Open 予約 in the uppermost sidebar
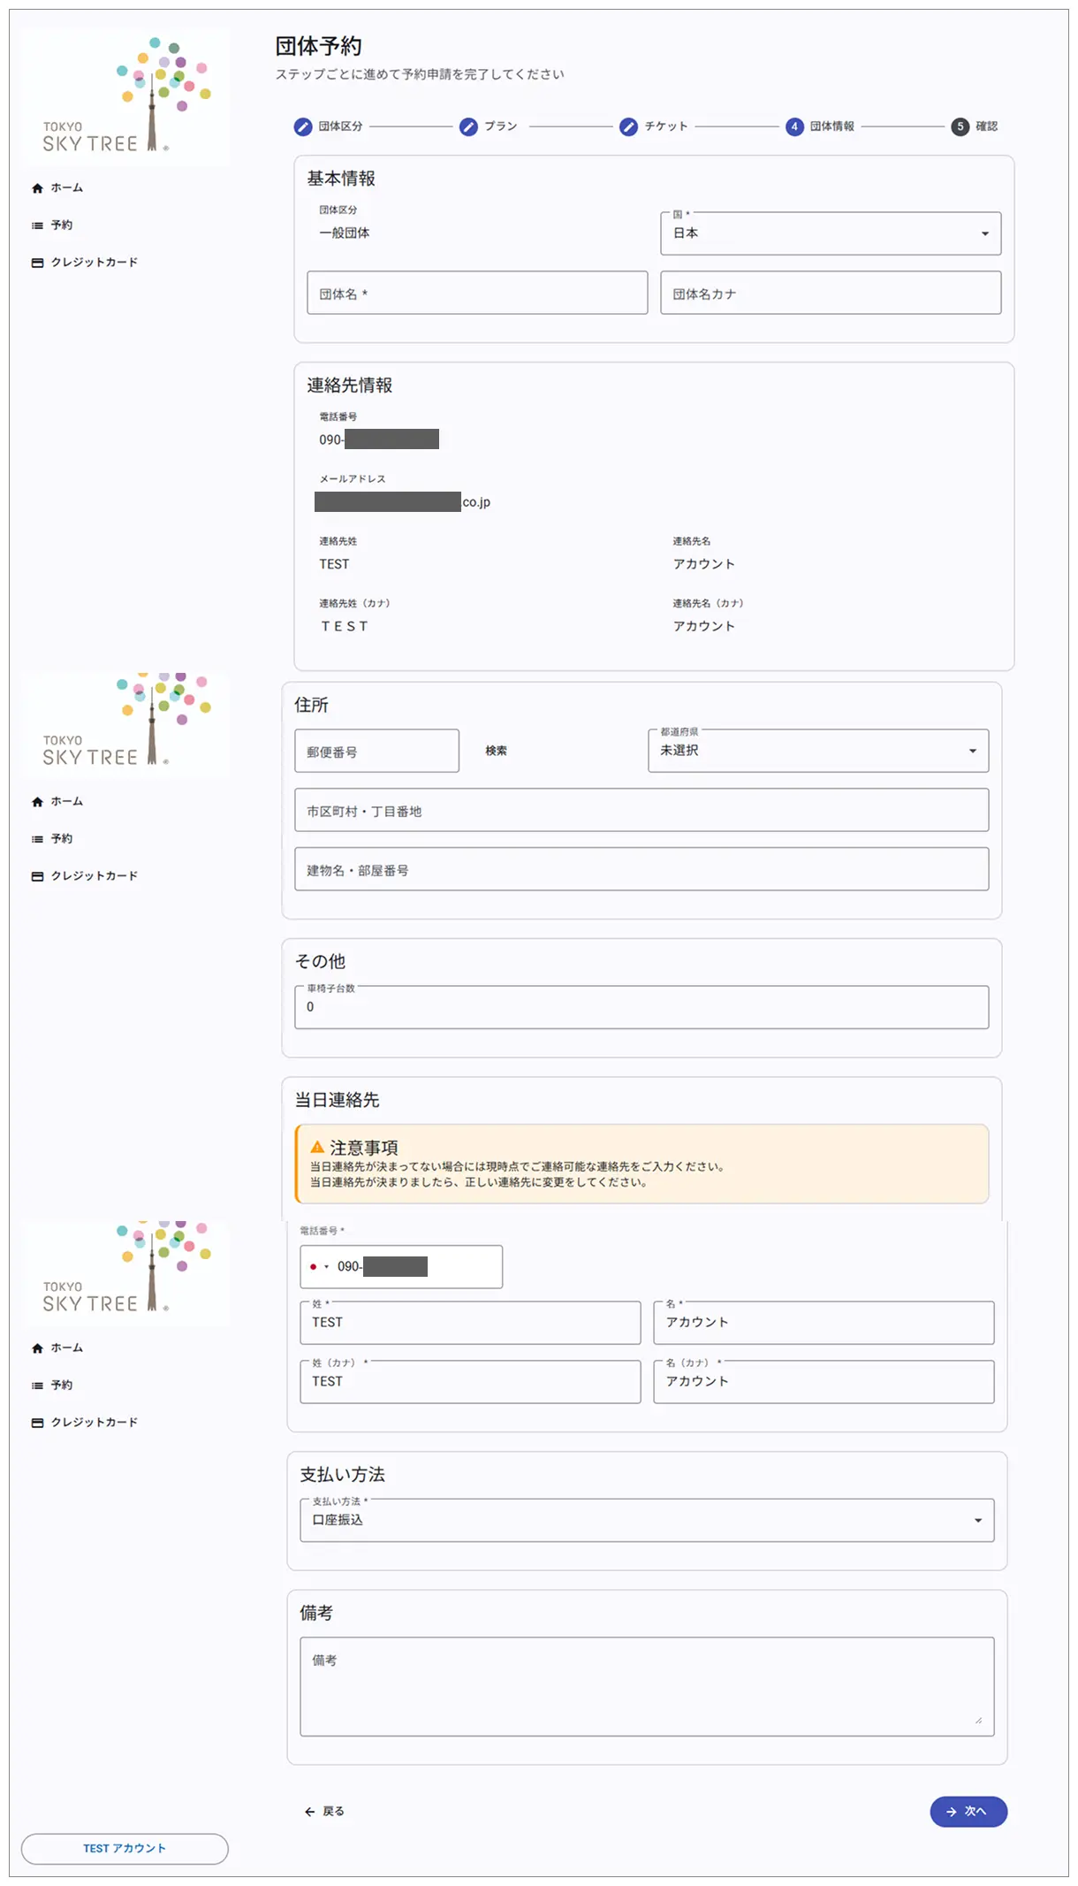 pyautogui.click(x=62, y=225)
